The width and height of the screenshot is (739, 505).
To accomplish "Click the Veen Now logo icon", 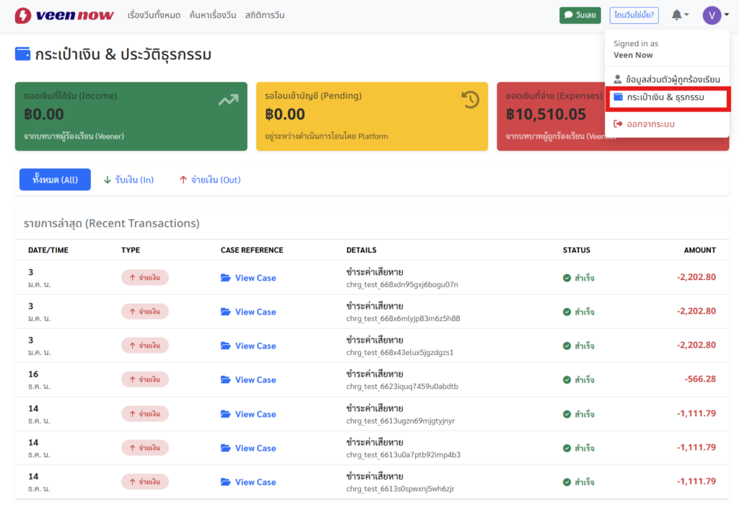I will coord(23,15).
